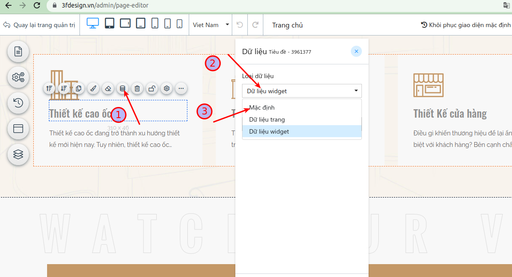Open the gears settings sidebar button
The image size is (512, 277).
point(18,77)
